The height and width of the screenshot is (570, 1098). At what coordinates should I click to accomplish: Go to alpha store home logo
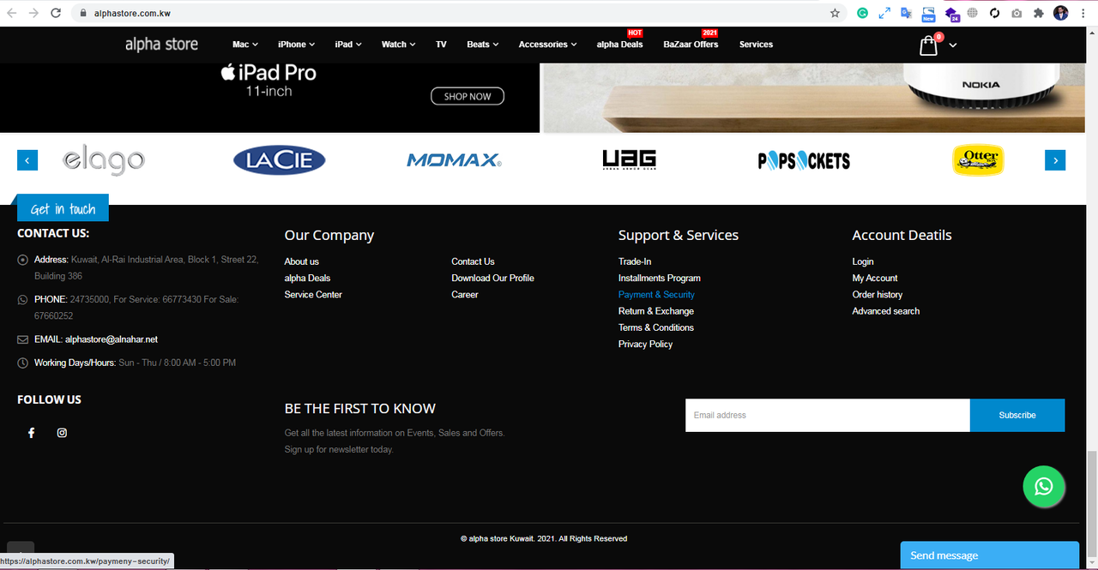161,45
